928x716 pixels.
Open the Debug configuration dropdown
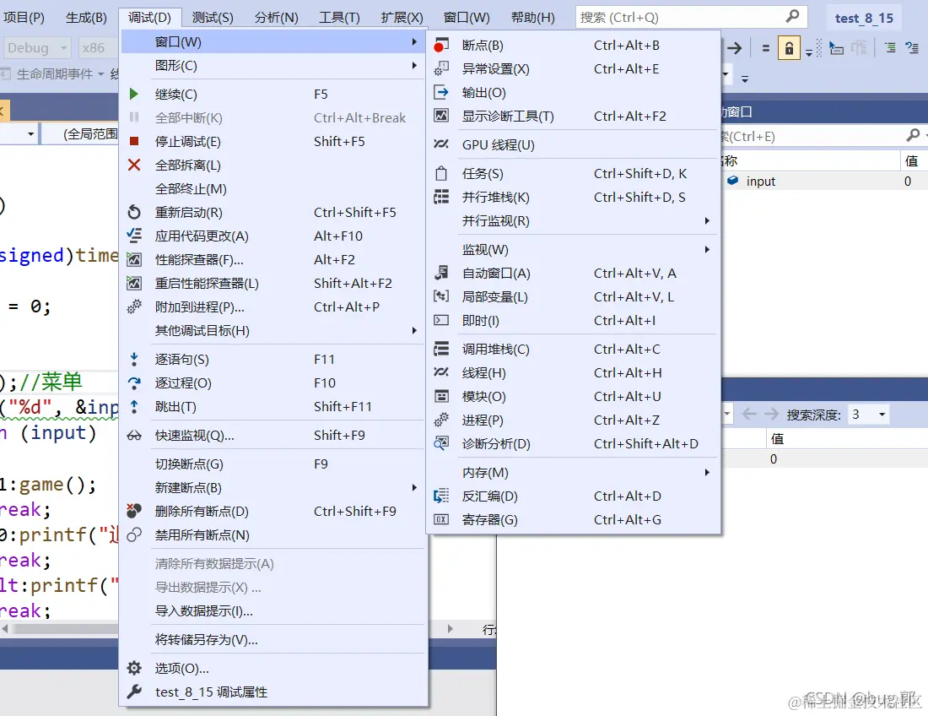tap(36, 48)
